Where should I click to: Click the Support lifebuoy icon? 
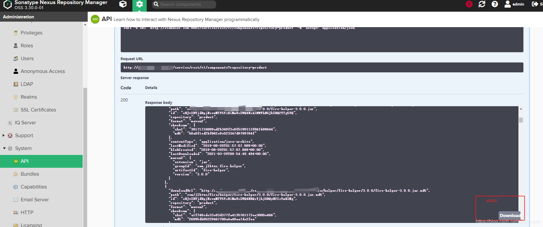pyautogui.click(x=10, y=135)
